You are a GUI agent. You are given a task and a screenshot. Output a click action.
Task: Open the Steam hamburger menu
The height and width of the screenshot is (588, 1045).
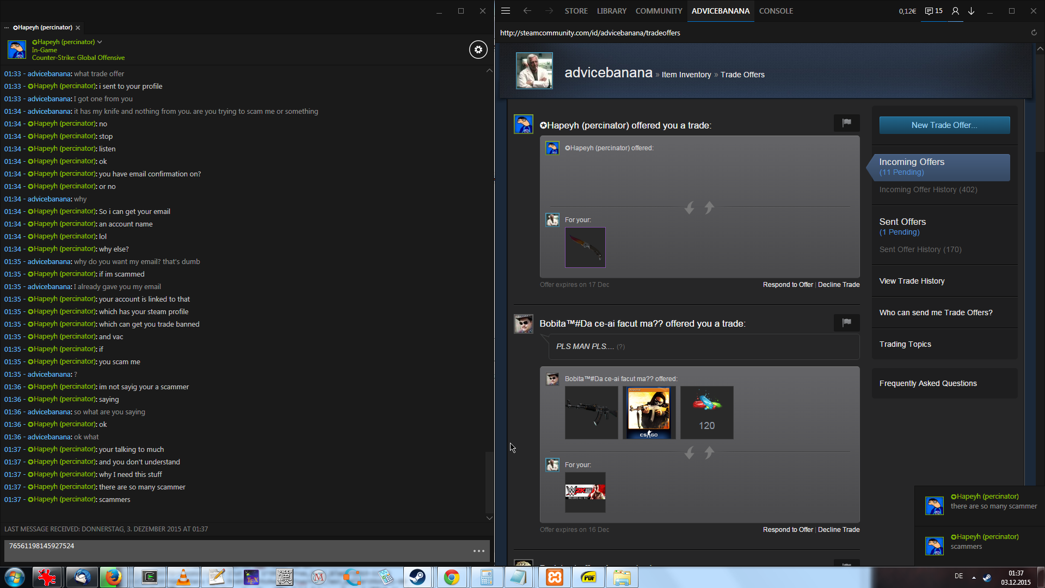(505, 11)
